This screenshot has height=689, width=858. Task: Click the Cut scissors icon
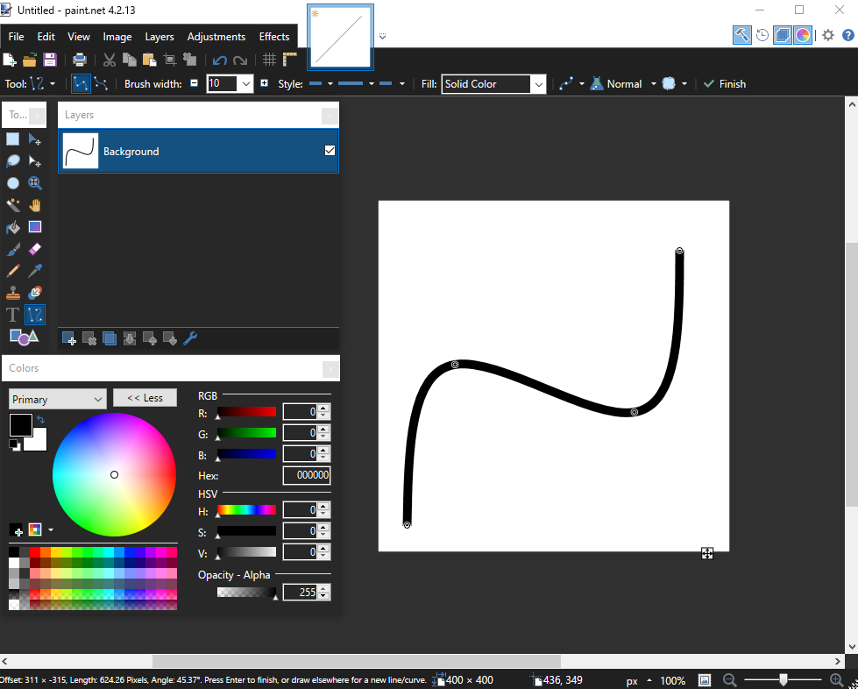(x=110, y=60)
